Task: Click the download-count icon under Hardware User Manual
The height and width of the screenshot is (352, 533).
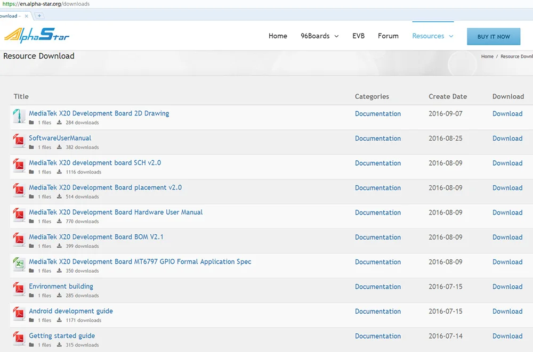Action: point(59,221)
